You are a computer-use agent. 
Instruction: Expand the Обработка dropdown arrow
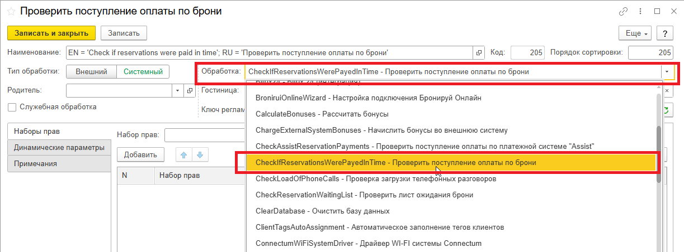(x=667, y=71)
